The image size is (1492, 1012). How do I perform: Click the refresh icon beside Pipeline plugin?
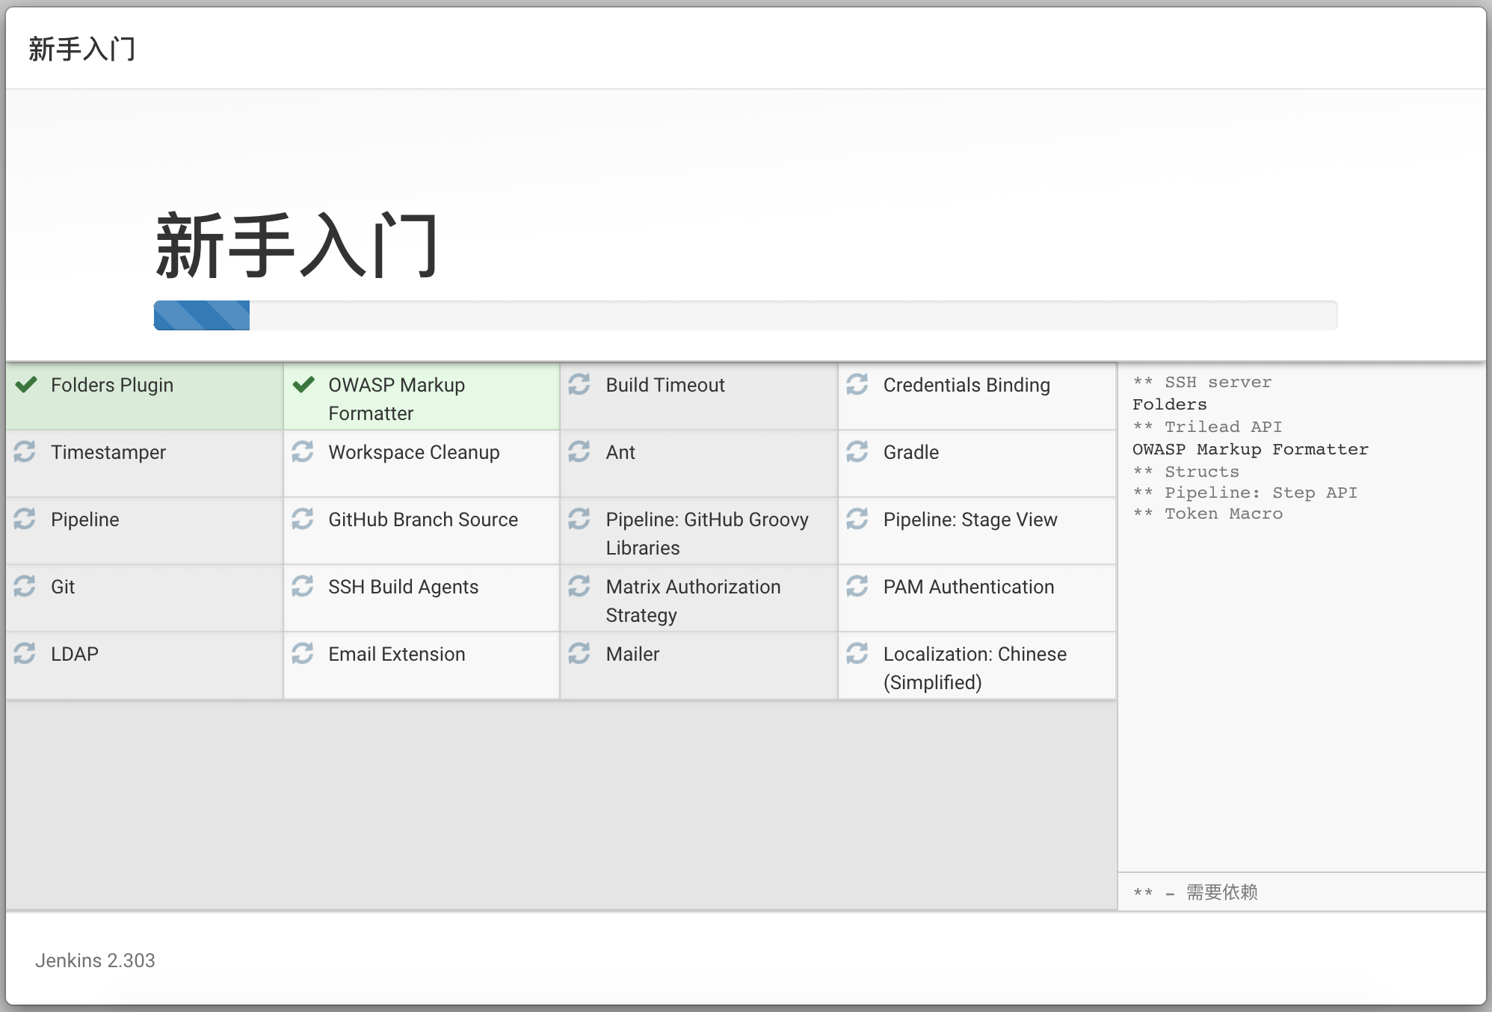click(x=25, y=519)
